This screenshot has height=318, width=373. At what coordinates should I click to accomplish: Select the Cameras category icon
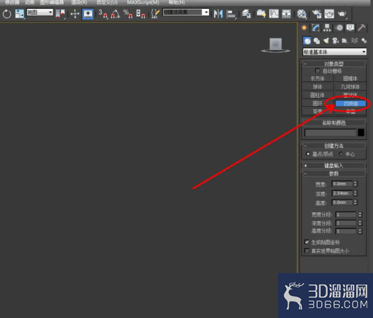click(x=336, y=41)
